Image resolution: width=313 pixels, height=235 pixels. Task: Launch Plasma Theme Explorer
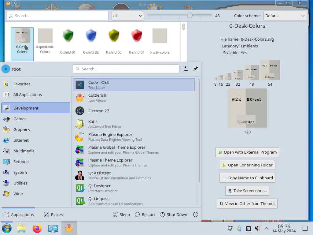tap(134, 162)
